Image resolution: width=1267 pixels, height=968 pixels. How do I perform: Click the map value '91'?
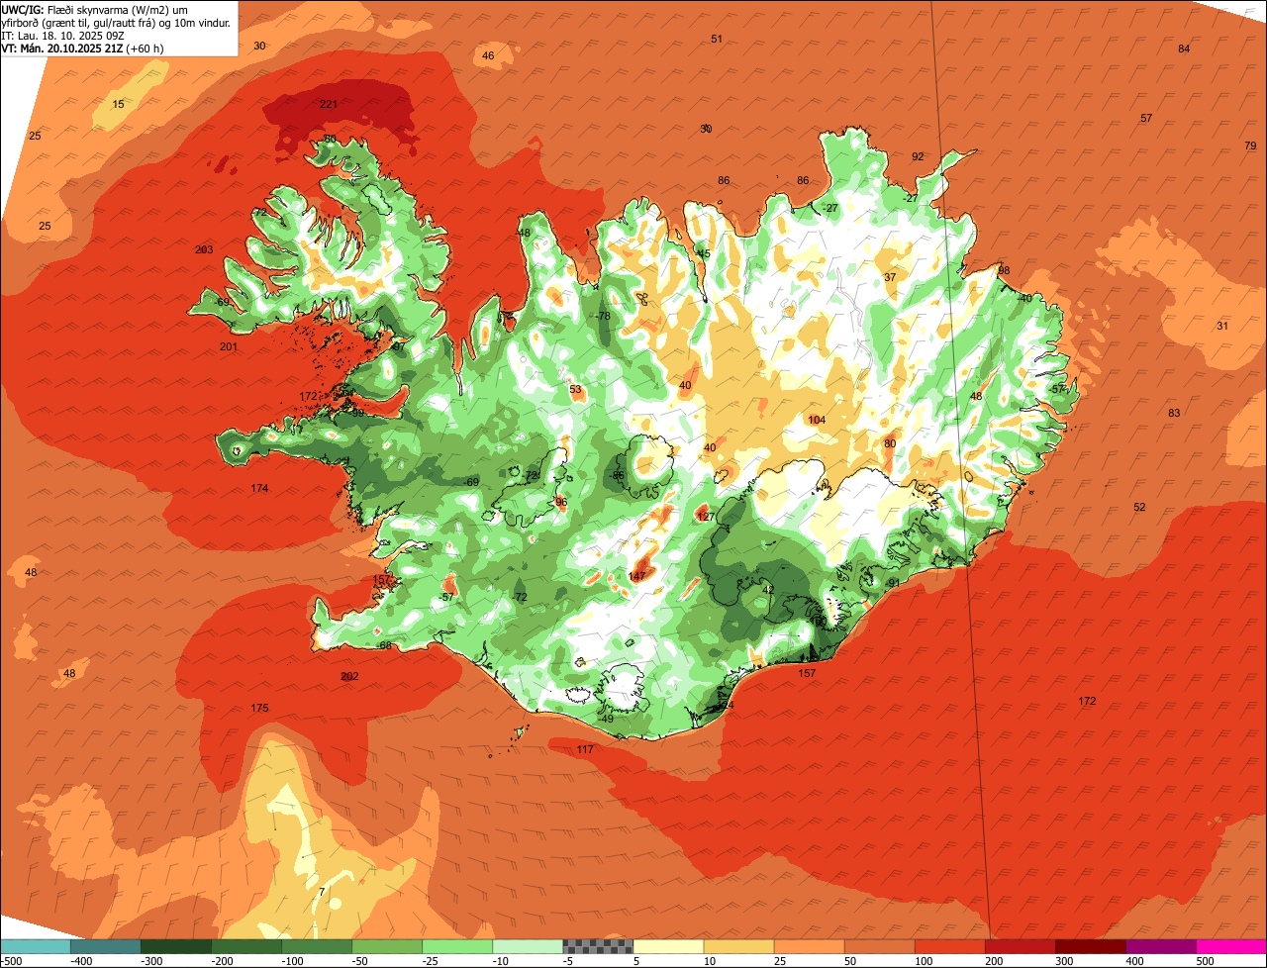894,584
